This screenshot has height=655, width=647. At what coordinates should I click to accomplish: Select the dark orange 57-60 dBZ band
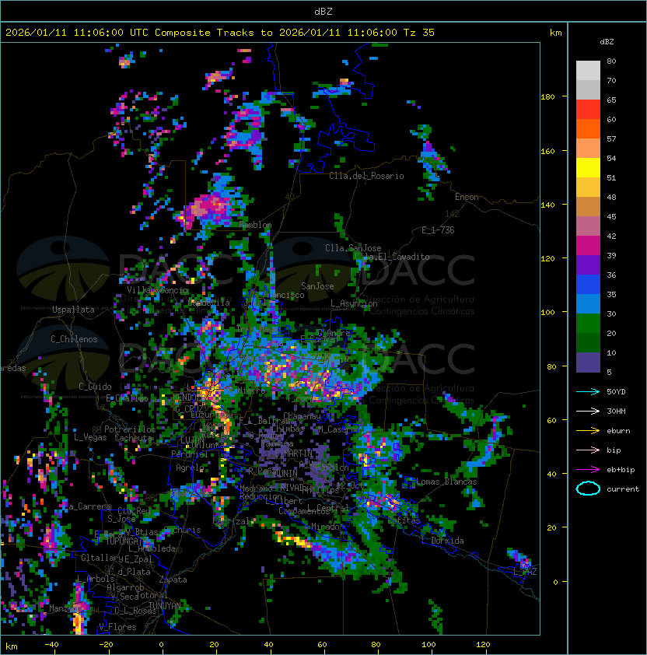pos(588,128)
